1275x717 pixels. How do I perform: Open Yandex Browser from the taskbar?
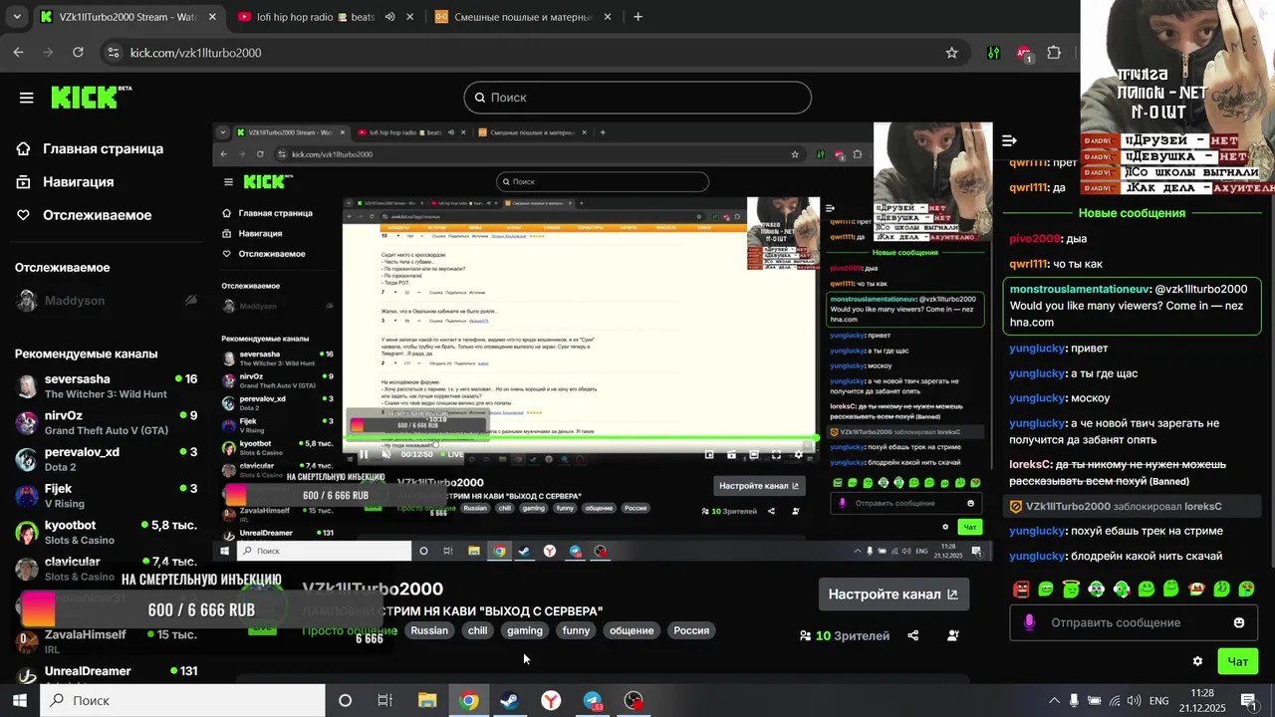tap(551, 701)
